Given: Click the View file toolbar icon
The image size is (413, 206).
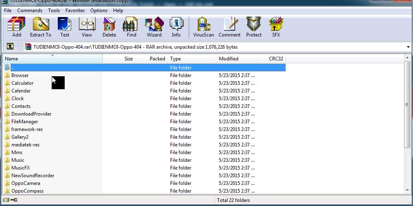Looking at the screenshot, I should coord(87,27).
